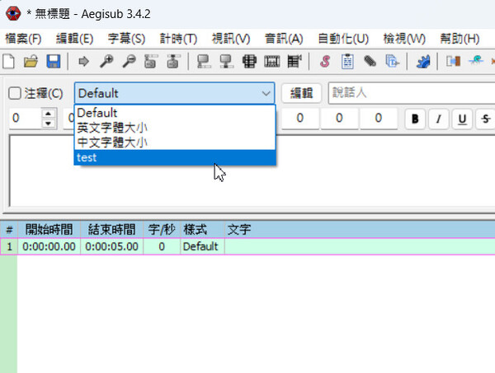Choose the 英文字體大小 style option
The width and height of the screenshot is (495, 373).
tap(174, 128)
